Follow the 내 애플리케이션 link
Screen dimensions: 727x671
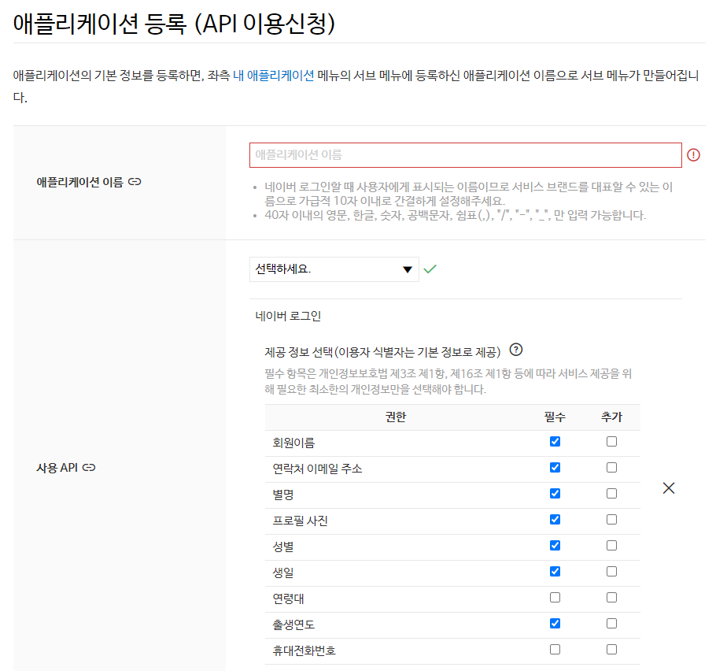[x=274, y=75]
